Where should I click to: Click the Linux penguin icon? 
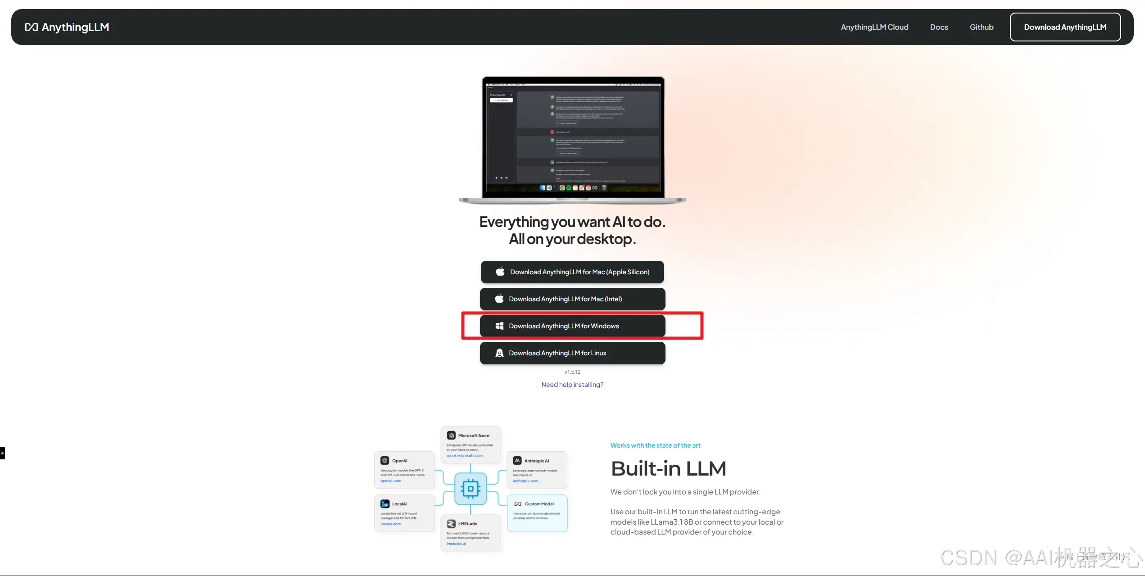click(499, 353)
